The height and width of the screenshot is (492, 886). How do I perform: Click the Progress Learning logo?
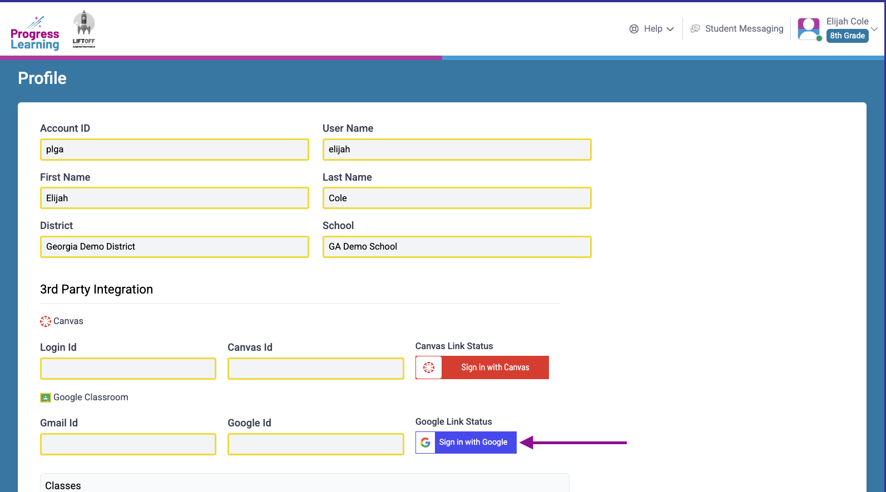click(34, 33)
